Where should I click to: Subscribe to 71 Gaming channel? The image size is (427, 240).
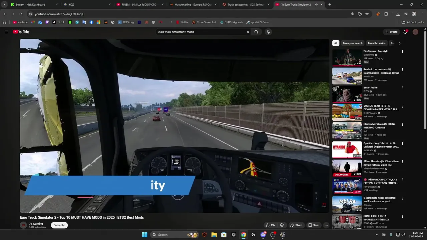tap(59, 225)
